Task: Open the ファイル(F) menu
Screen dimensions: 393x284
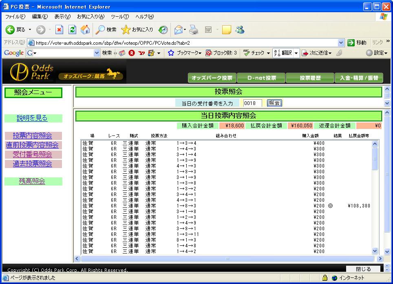Action: pos(15,17)
